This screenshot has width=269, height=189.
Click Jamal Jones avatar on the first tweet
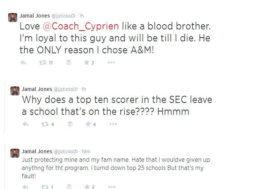tap(13, 17)
